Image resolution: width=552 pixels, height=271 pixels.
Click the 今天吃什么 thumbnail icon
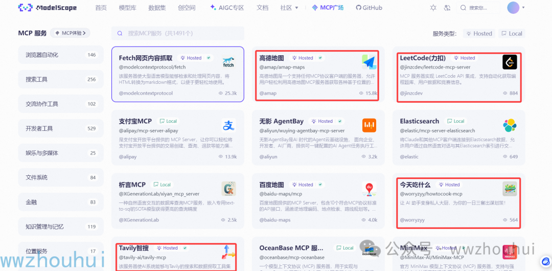pyautogui.click(x=510, y=189)
